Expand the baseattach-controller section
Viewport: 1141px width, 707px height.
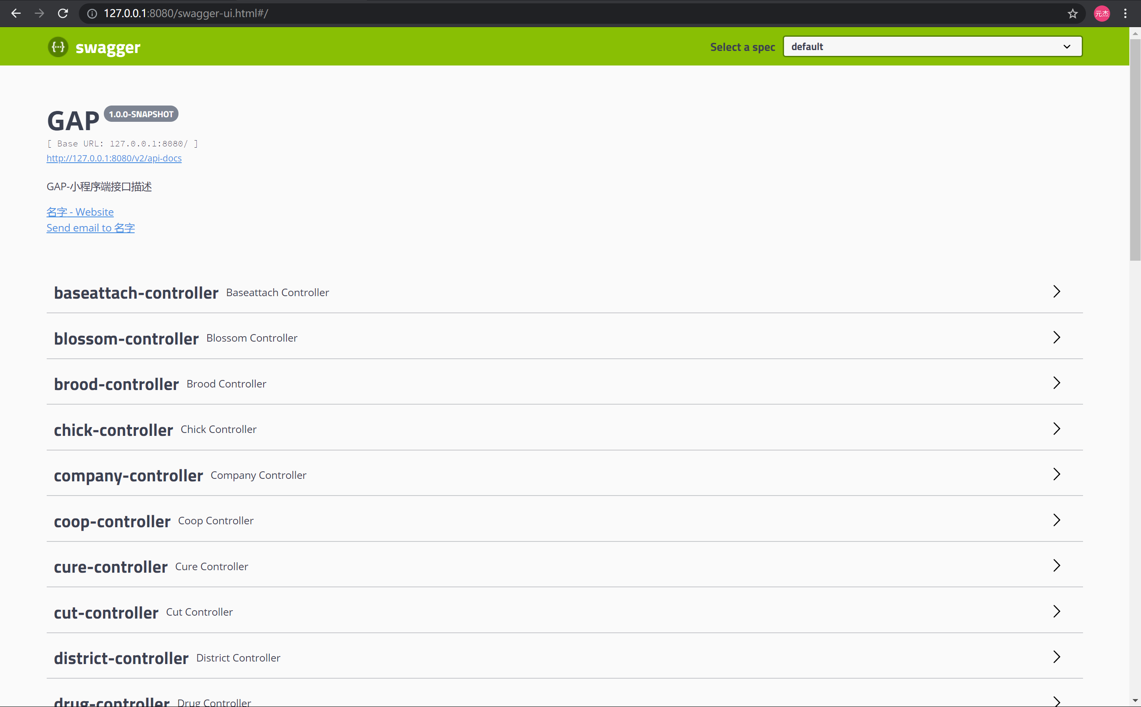pos(136,293)
